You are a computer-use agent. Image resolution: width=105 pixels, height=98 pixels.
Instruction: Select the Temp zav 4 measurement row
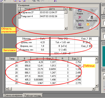[x=41, y=16]
